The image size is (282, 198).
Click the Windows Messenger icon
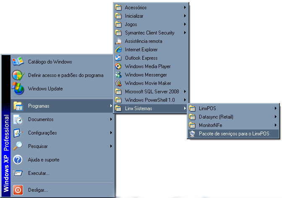(118, 75)
